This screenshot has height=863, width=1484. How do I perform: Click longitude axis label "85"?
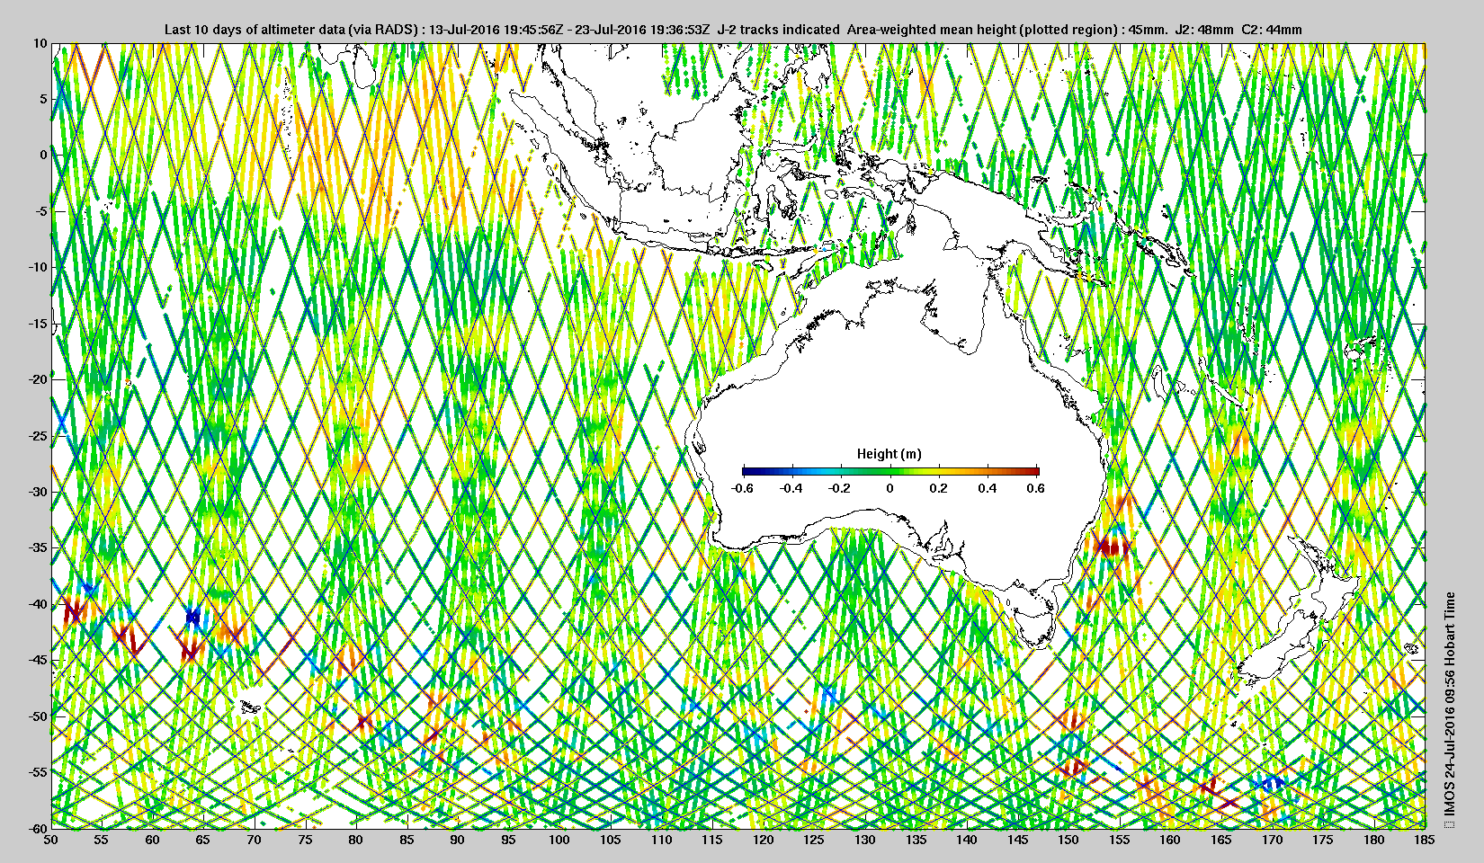coord(407,840)
